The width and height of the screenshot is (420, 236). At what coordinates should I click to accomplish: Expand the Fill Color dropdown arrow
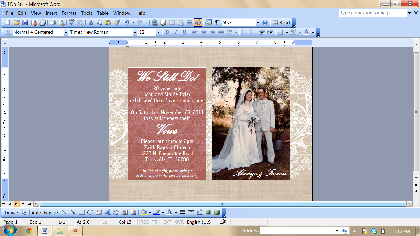point(150,212)
